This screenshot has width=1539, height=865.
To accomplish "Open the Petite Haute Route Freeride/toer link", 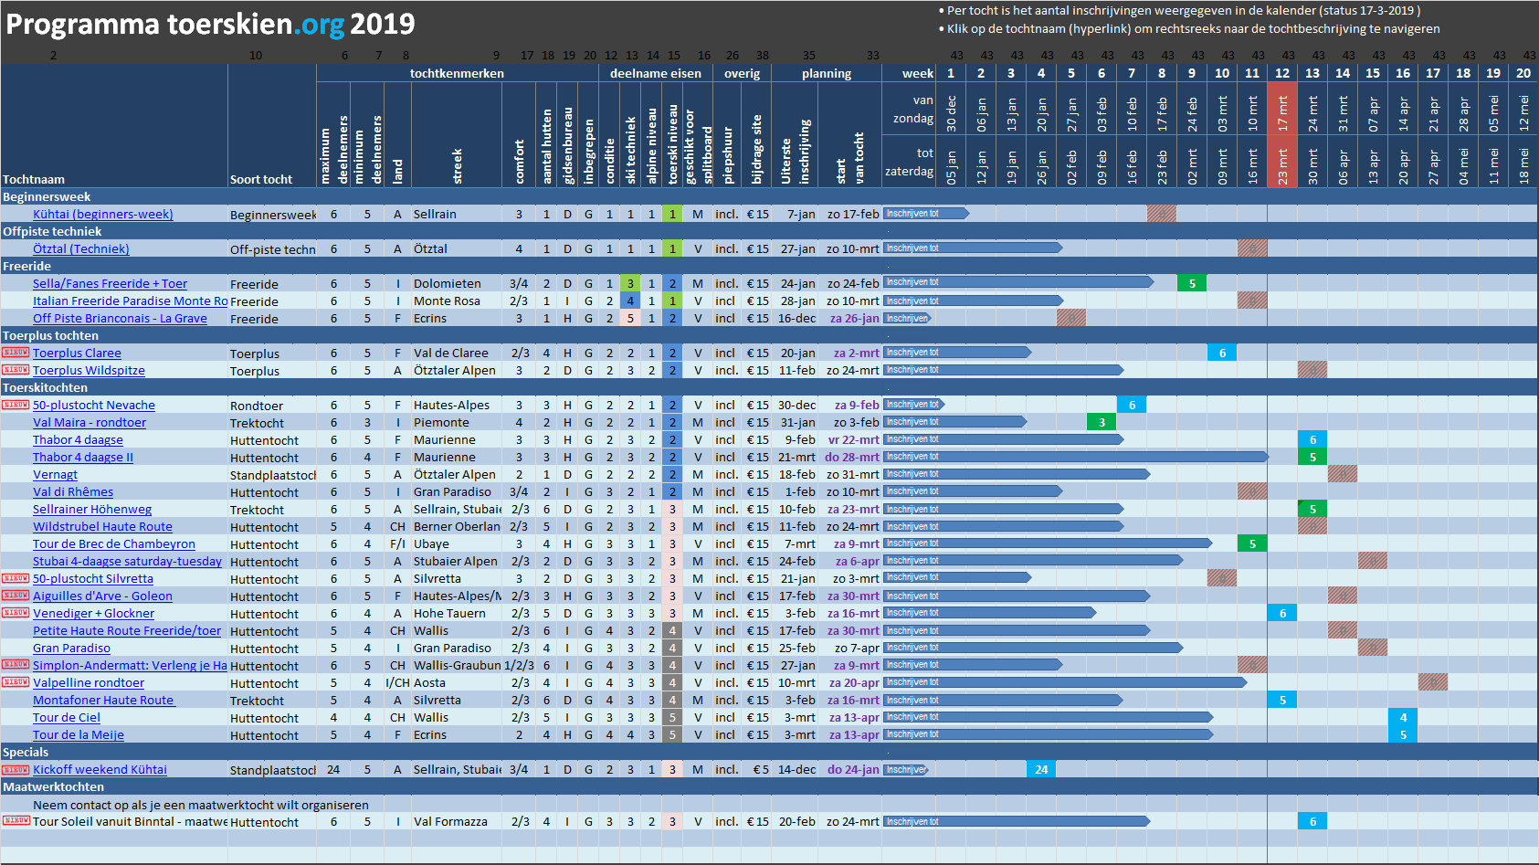I will [x=127, y=631].
